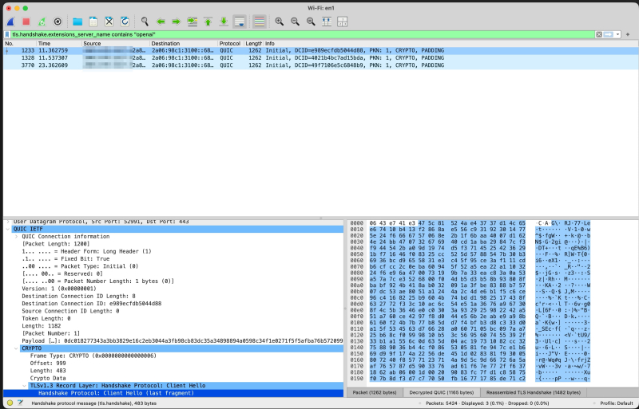
Task: Reset text to normal size
Action: pos(311,22)
